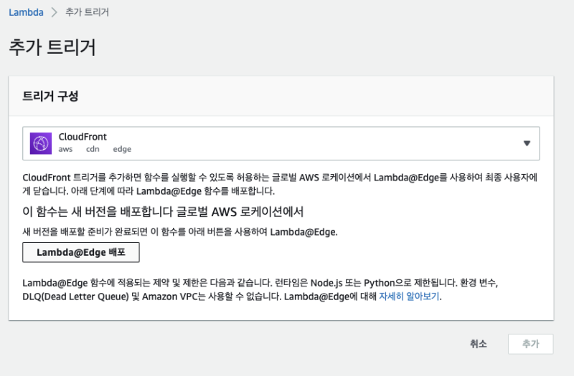The width and height of the screenshot is (574, 376).
Task: Click the 추가 트리거 page title
Action: (x=52, y=47)
